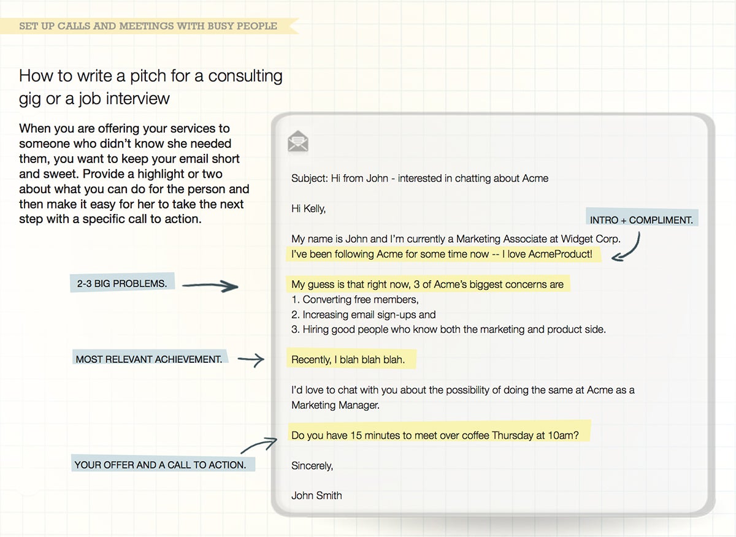Click highlighted coffee Thursday at 10am question
This screenshot has width=736, height=537.
435,435
